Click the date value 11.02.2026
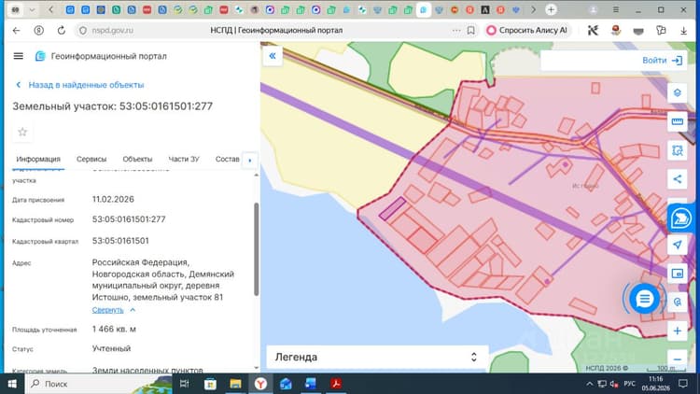The height and width of the screenshot is (394, 700). click(x=113, y=199)
